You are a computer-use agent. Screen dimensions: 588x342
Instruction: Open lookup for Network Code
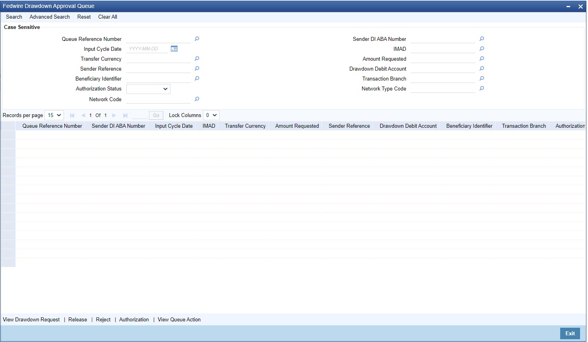pos(197,99)
